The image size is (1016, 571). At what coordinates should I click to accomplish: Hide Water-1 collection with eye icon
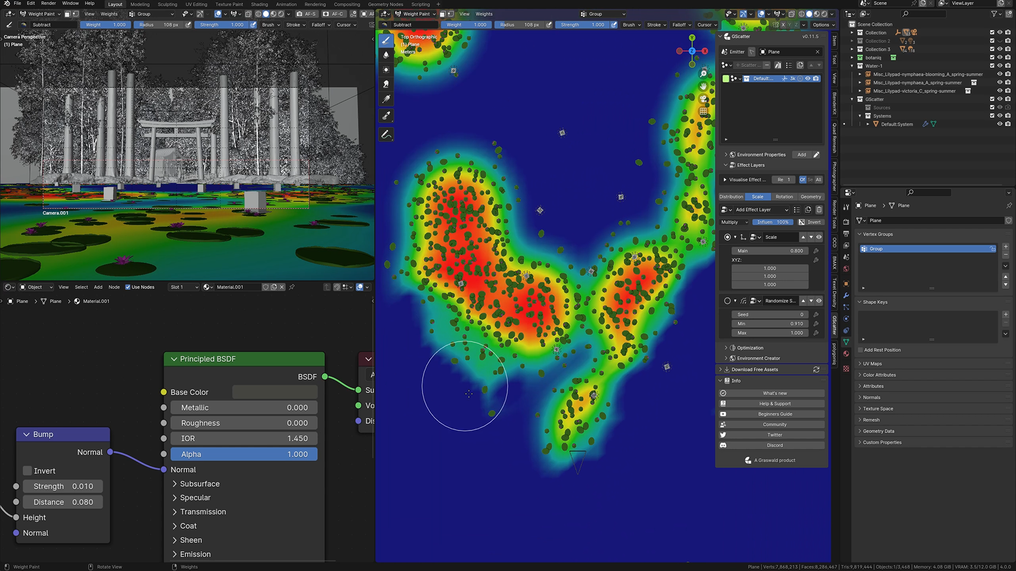pyautogui.click(x=1000, y=66)
